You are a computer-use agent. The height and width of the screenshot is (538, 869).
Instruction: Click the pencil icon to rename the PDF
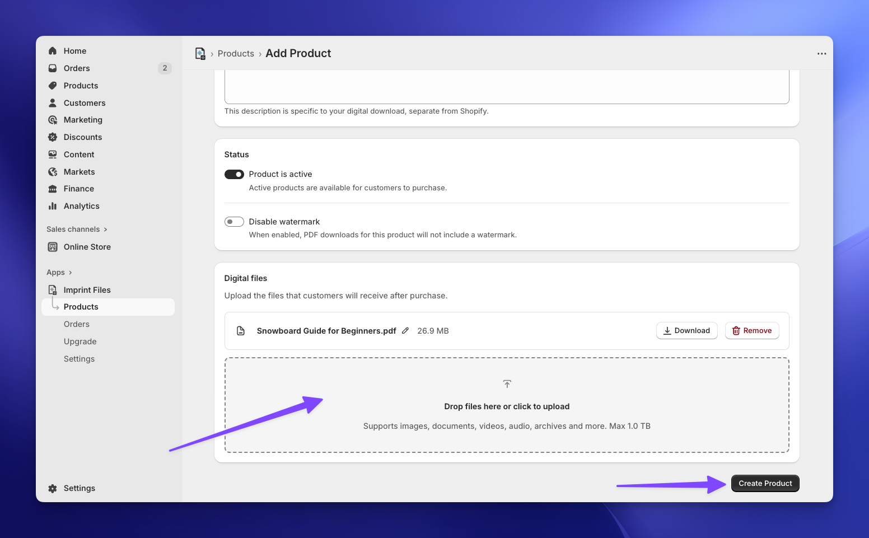(x=405, y=330)
